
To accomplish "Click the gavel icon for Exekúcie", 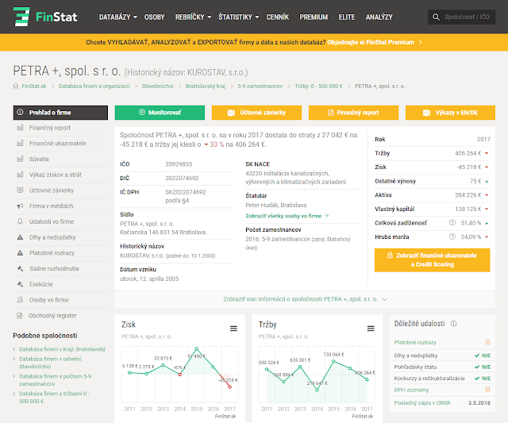I will (20, 284).
